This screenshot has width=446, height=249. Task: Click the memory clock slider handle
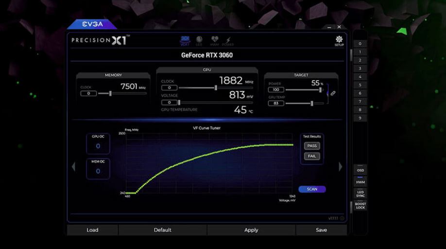(110, 93)
